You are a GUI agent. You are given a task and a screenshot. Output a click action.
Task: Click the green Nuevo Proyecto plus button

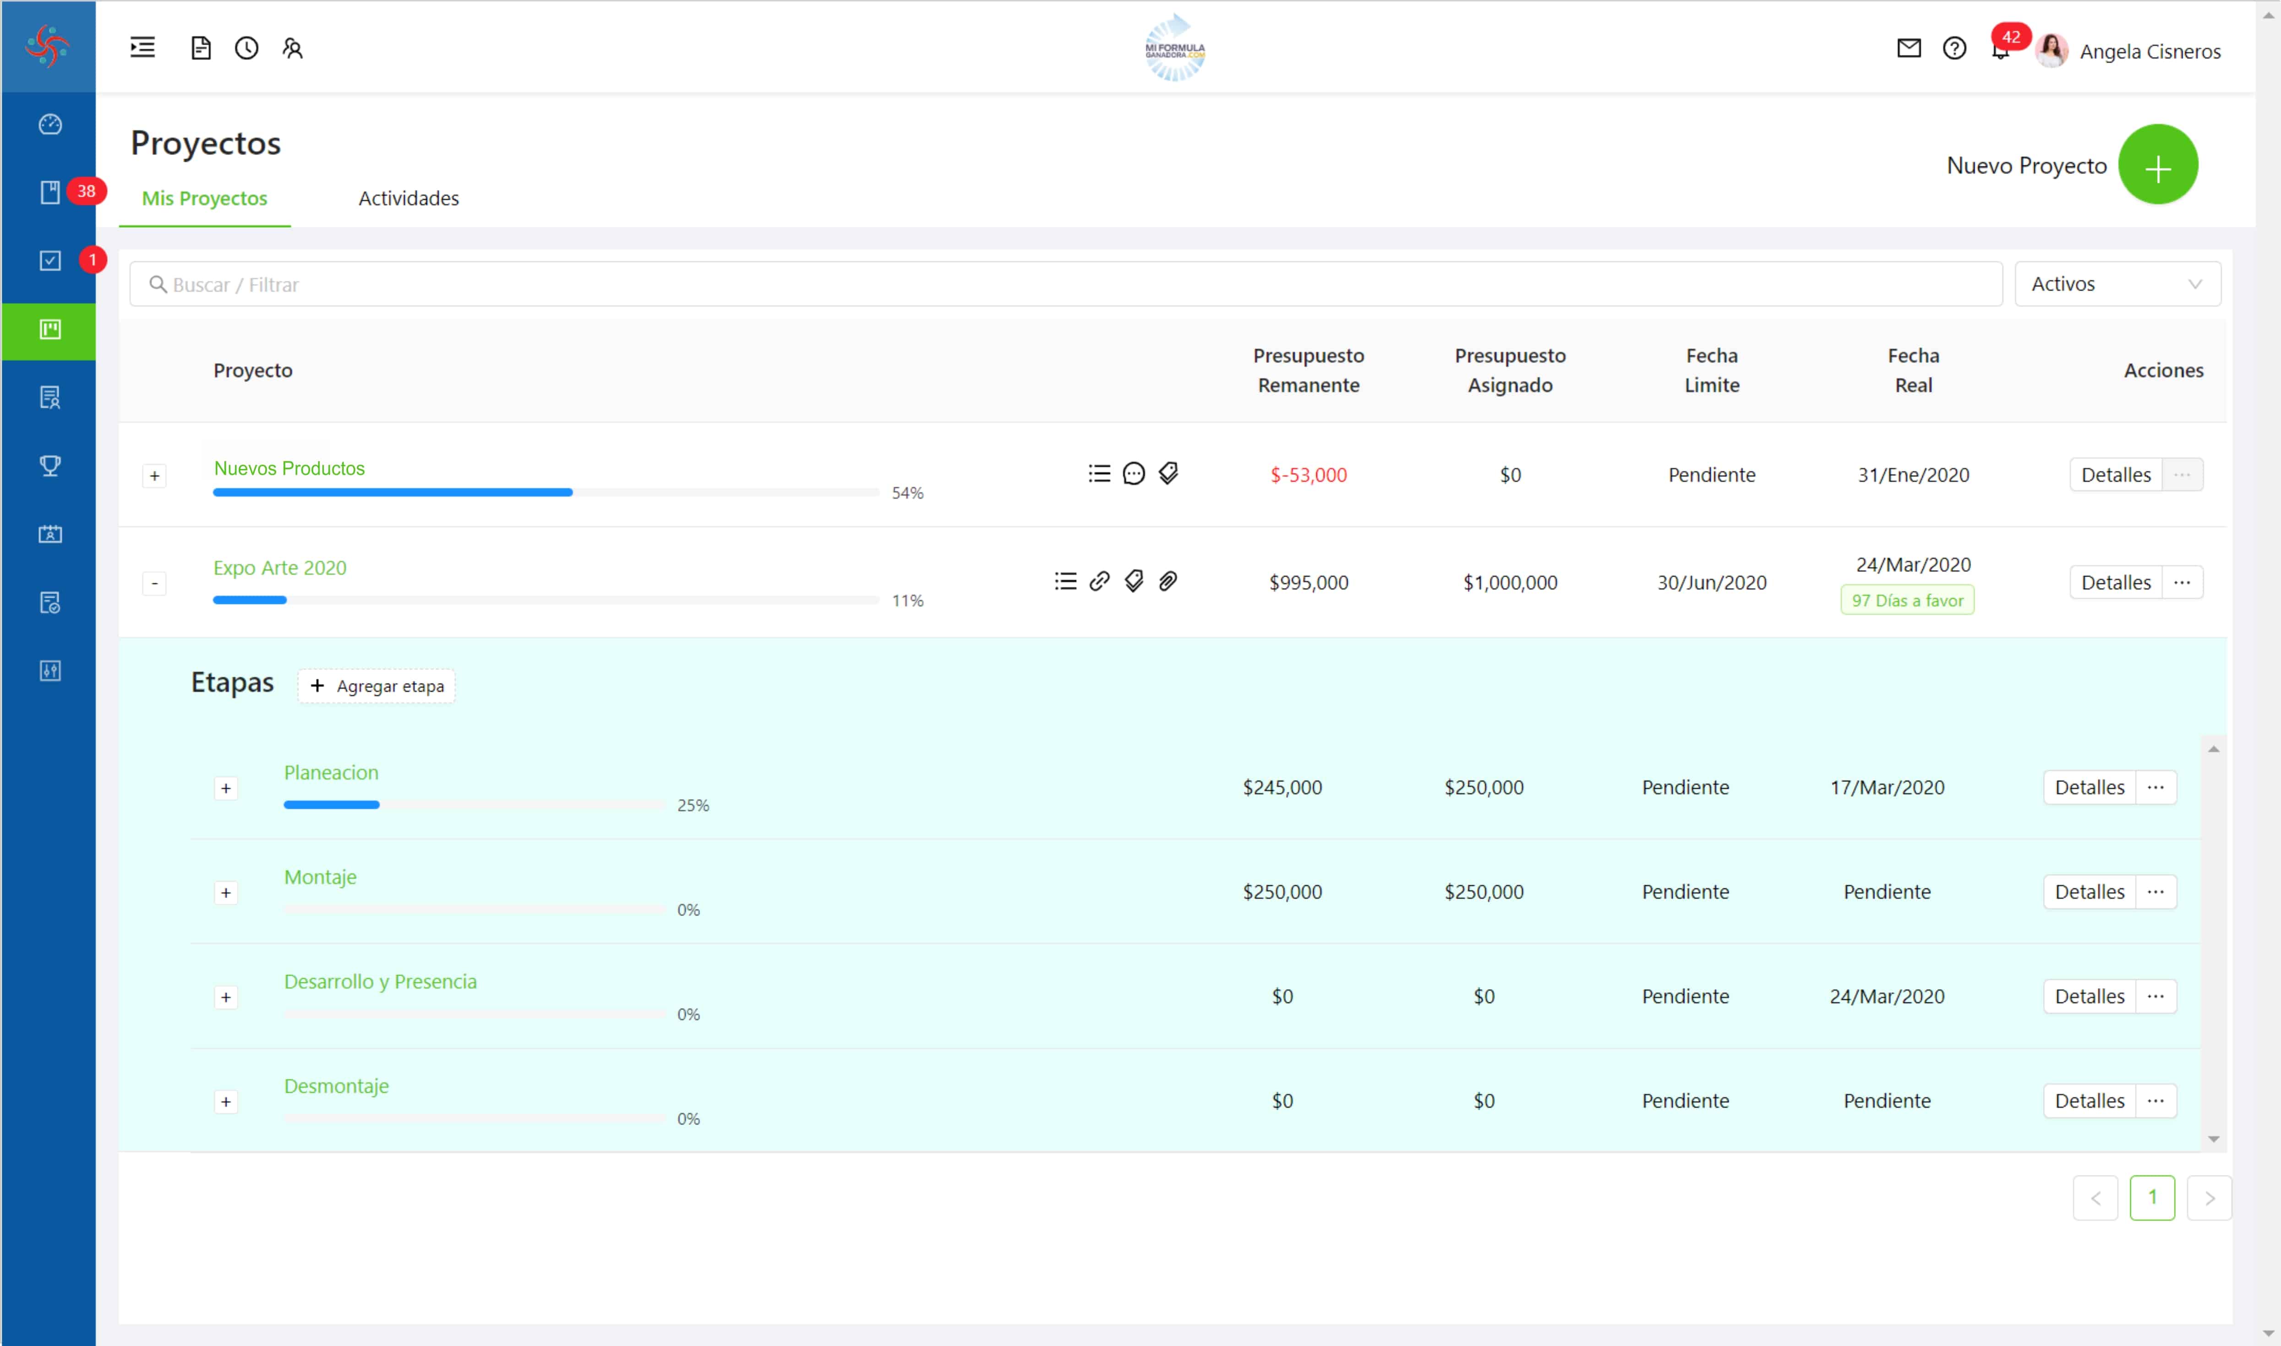pos(2158,165)
